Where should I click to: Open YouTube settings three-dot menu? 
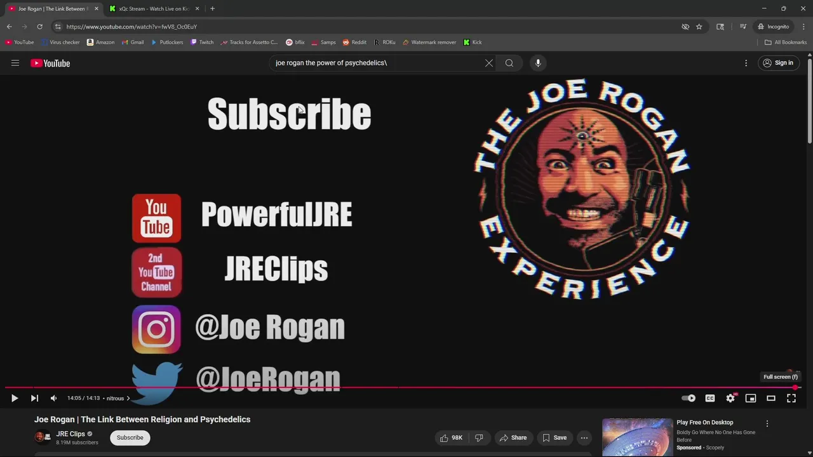click(746, 63)
